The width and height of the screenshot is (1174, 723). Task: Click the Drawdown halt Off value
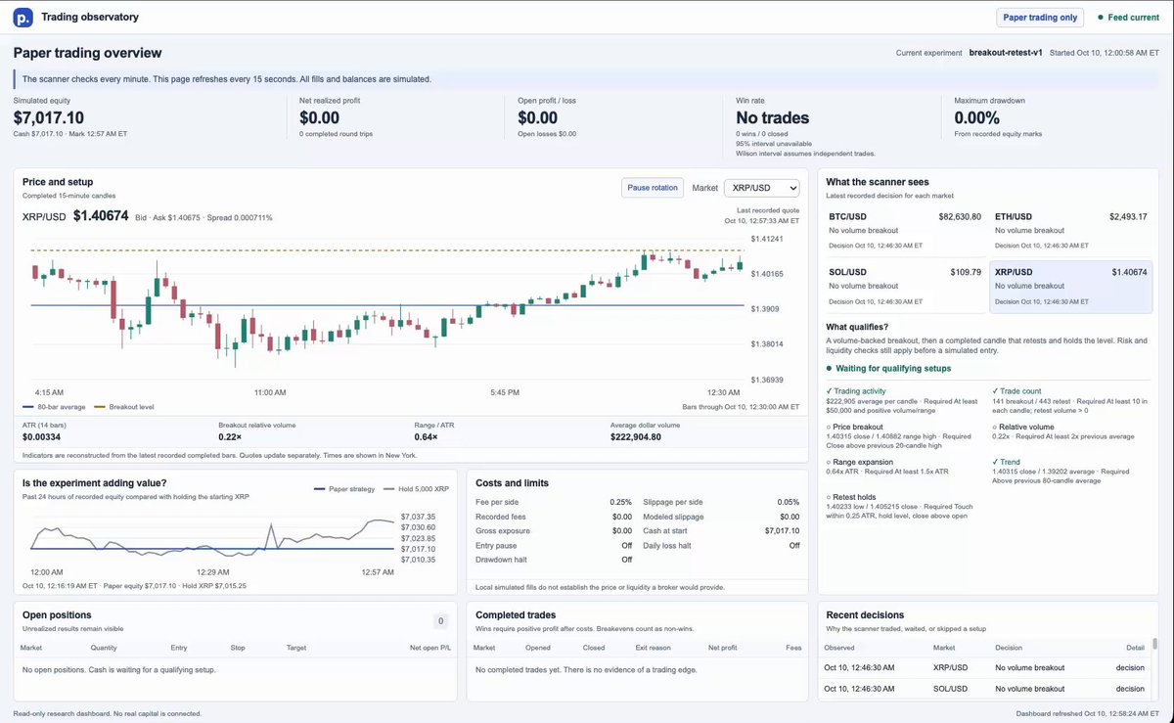(x=627, y=560)
